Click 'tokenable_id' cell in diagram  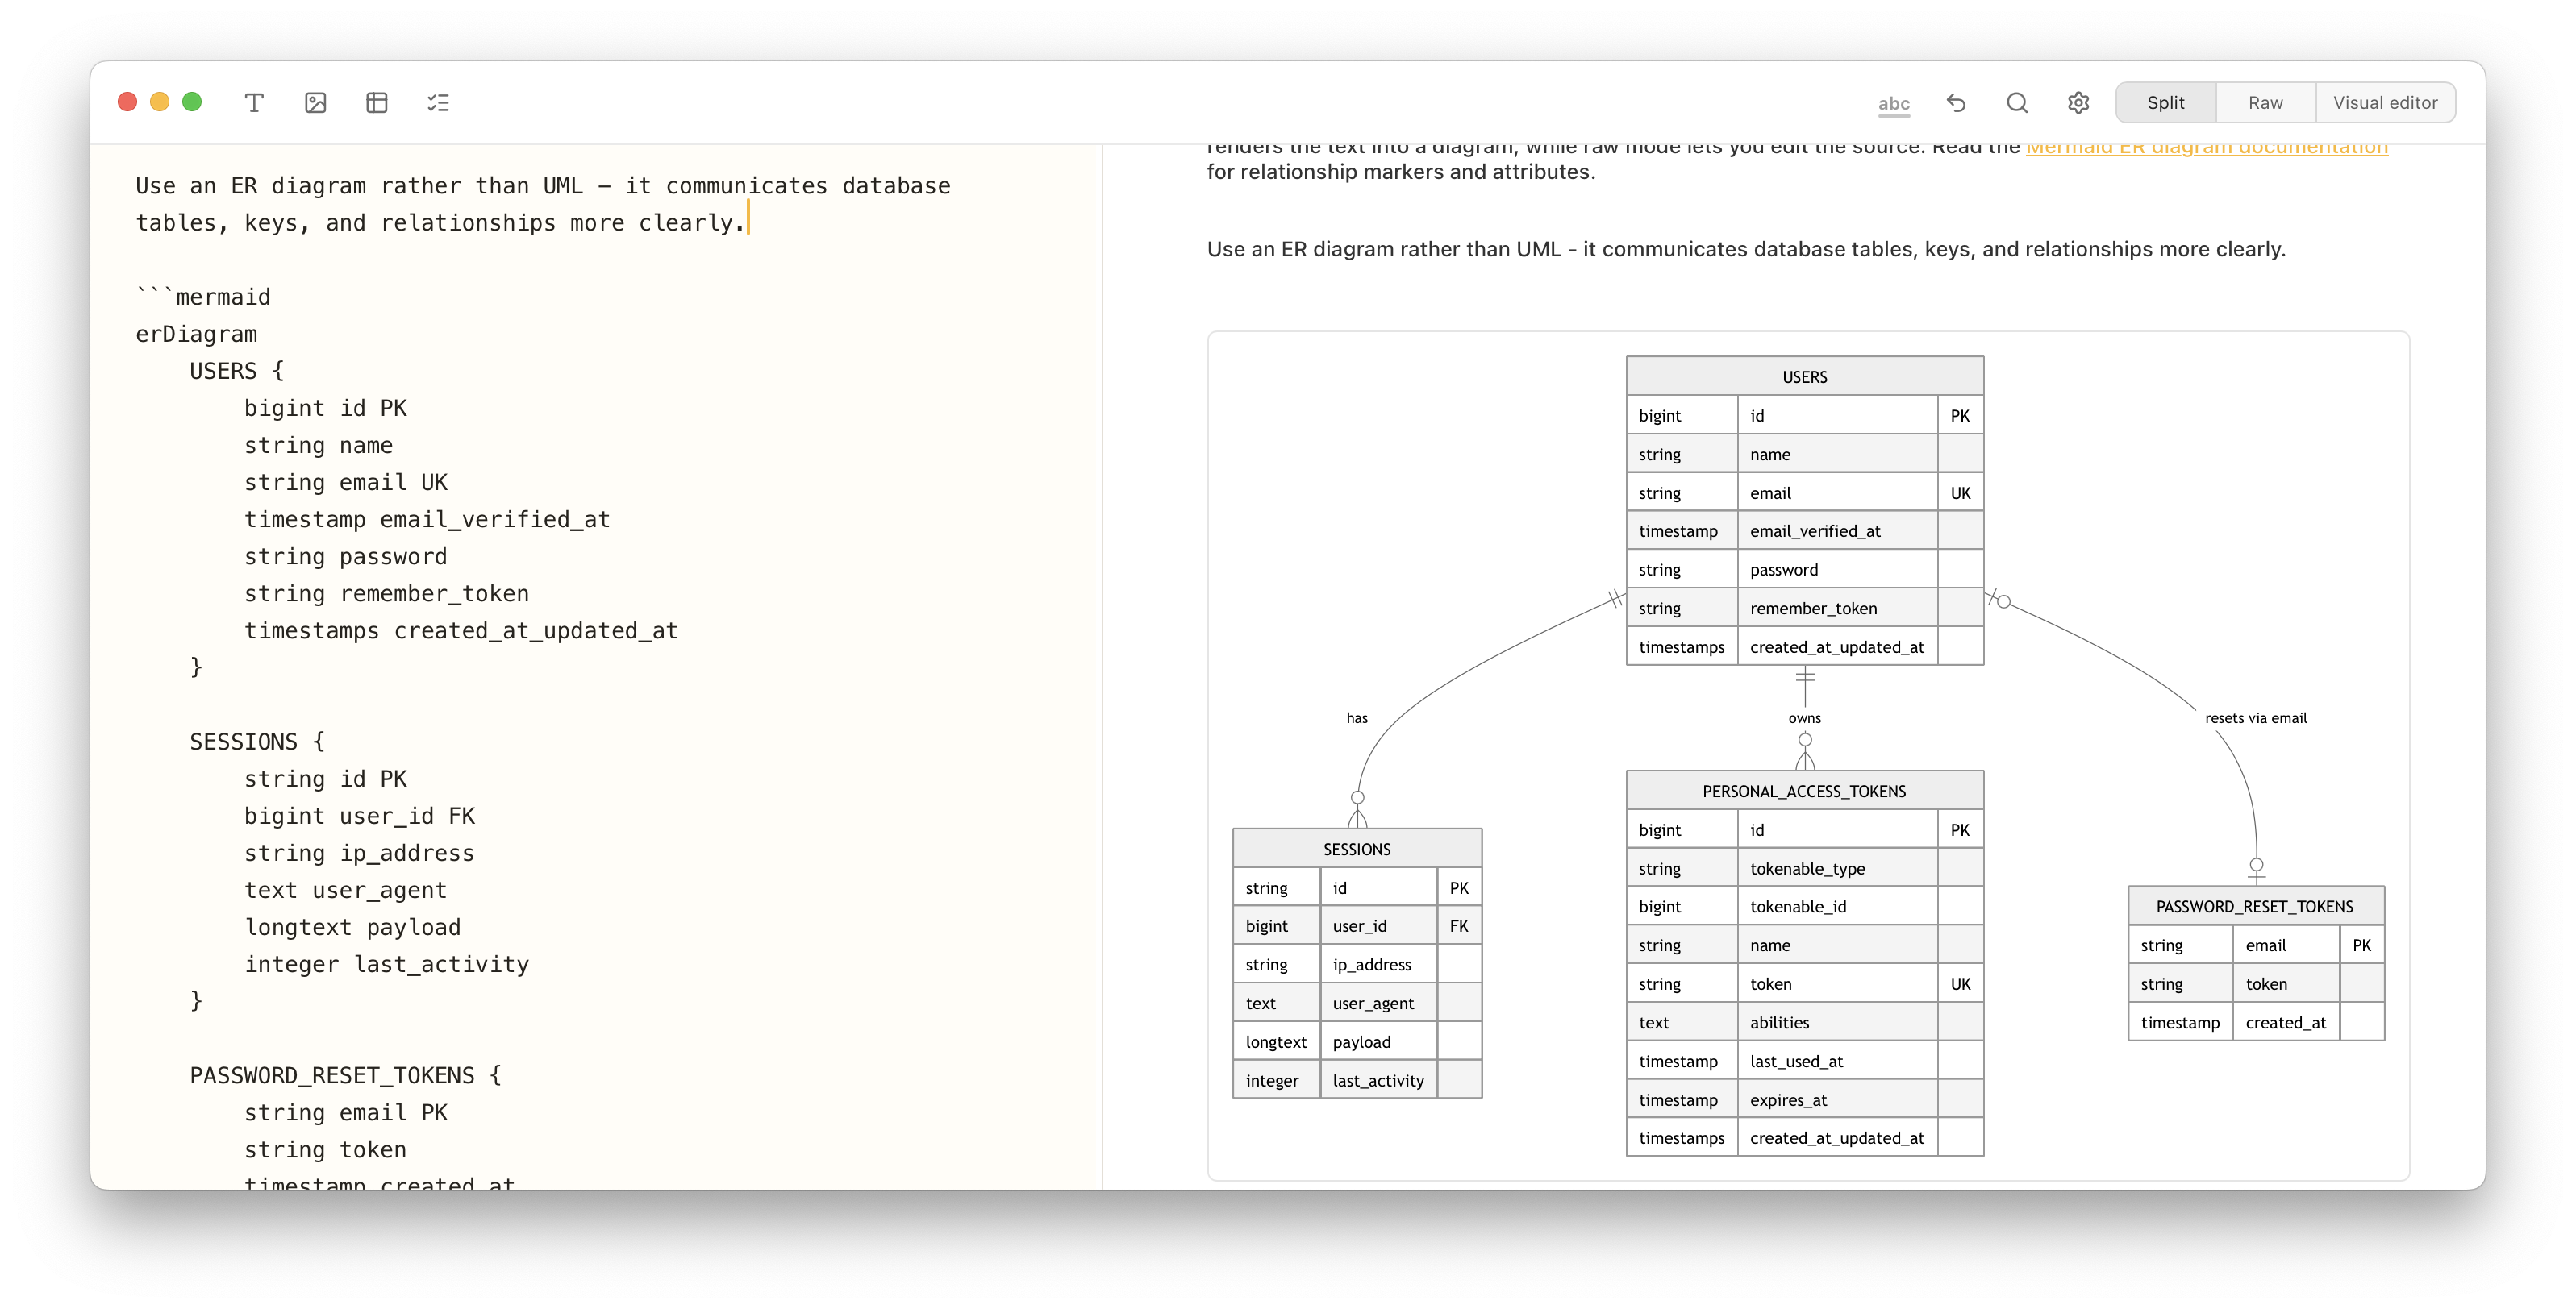(1837, 906)
